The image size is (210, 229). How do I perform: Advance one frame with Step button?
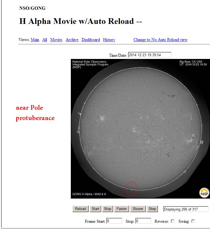pos(152,209)
